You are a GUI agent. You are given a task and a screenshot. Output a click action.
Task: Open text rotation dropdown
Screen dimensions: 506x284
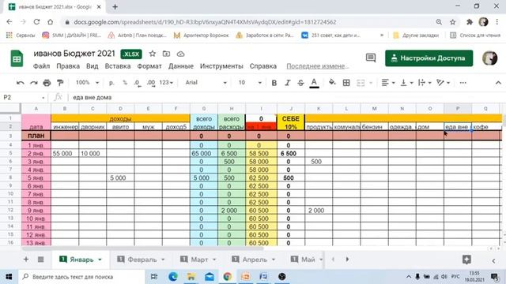tap(443, 83)
